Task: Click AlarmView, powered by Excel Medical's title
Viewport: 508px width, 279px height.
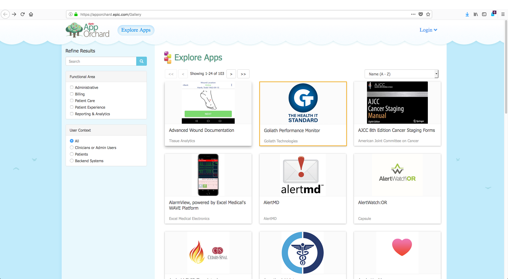Action: [x=207, y=205]
